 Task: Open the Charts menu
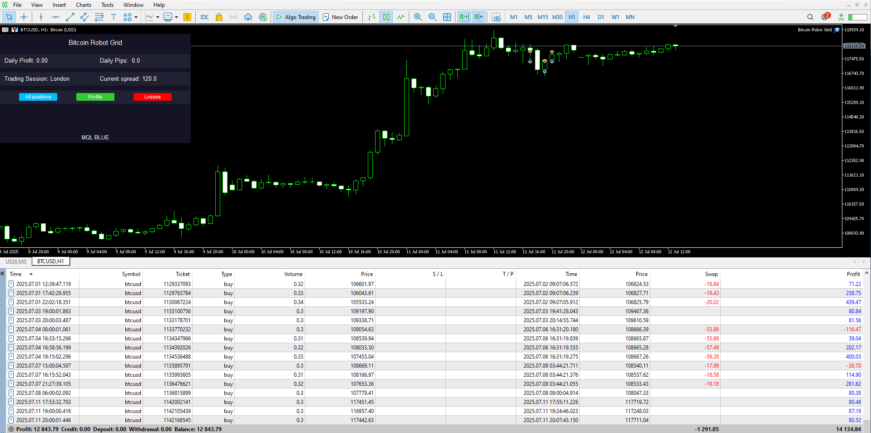coord(84,5)
